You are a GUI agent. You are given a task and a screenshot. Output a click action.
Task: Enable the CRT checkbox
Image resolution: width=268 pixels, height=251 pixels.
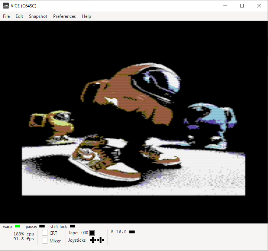(45, 233)
